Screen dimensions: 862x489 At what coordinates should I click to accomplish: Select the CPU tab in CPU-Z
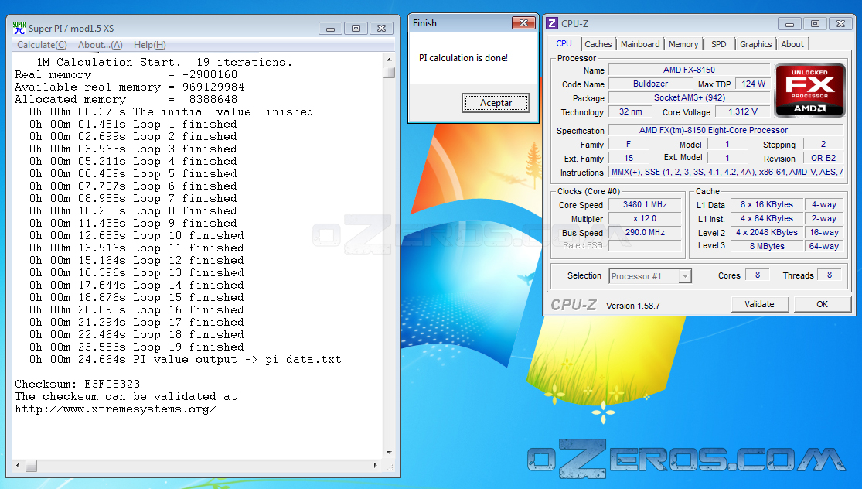click(x=564, y=43)
